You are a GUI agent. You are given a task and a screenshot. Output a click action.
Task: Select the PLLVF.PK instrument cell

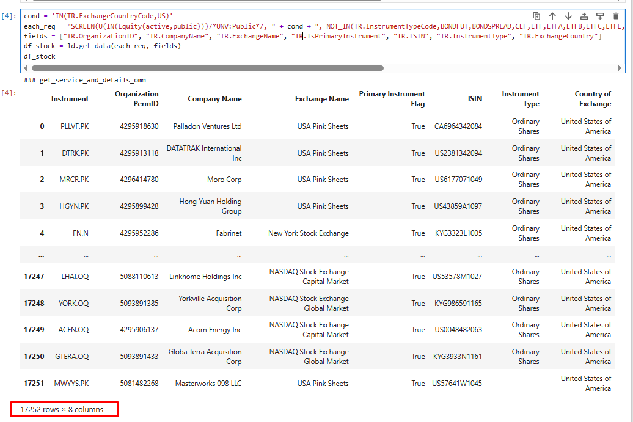coord(75,126)
